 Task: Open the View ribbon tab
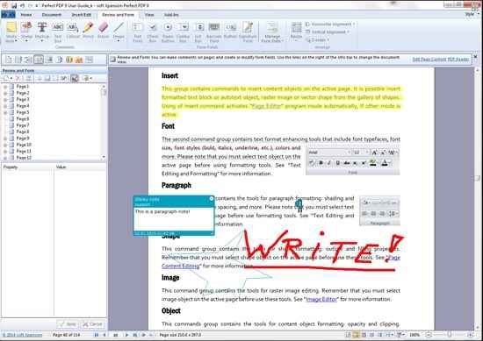click(x=149, y=14)
